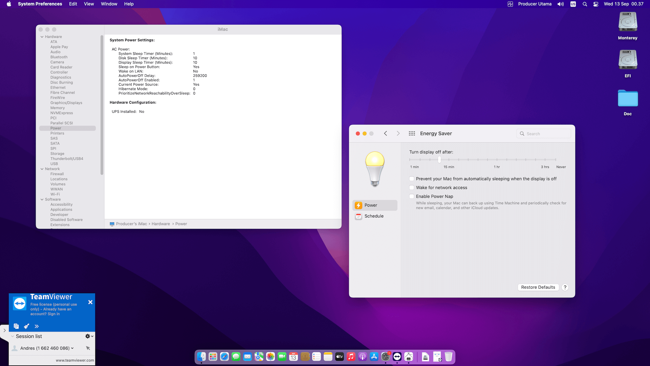650x366 pixels.
Task: Select Graphics/Displays in the hardware list
Action: tap(66, 103)
